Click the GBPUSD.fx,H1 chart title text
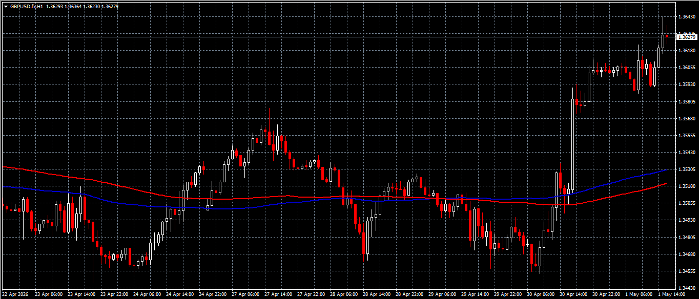Viewport: 700px width, 299px height. pos(27,7)
